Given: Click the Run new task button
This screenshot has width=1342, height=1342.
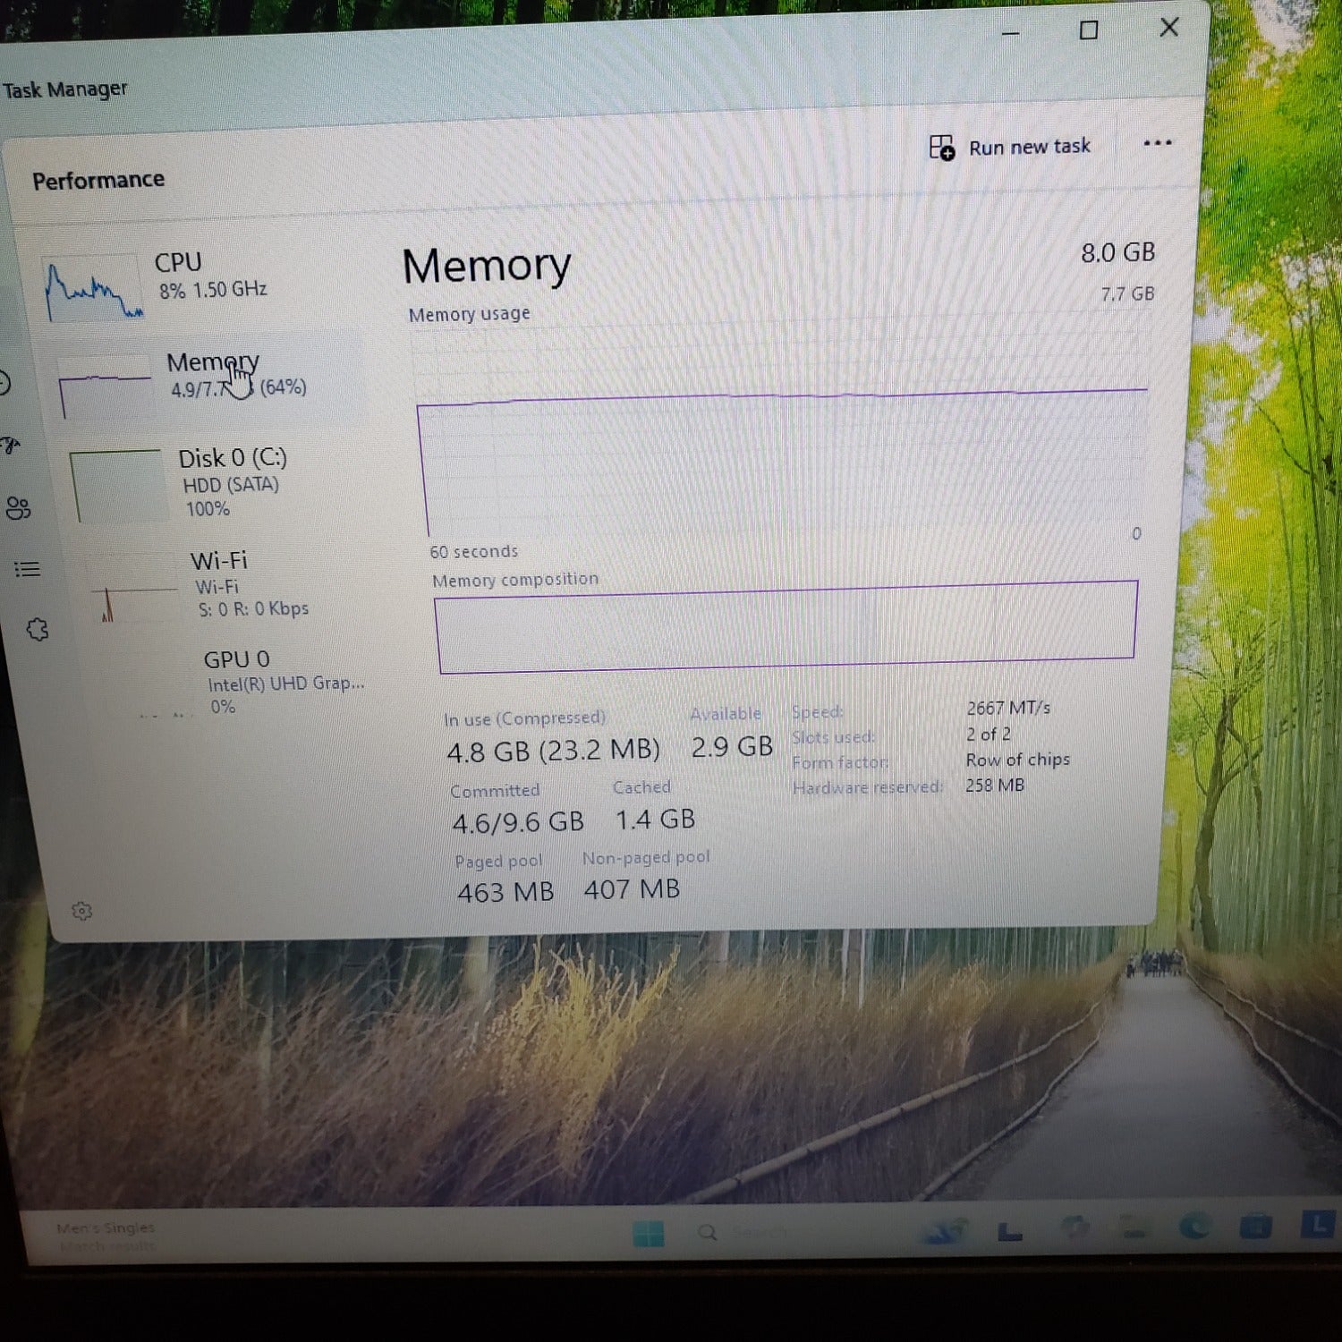Looking at the screenshot, I should tap(1029, 147).
